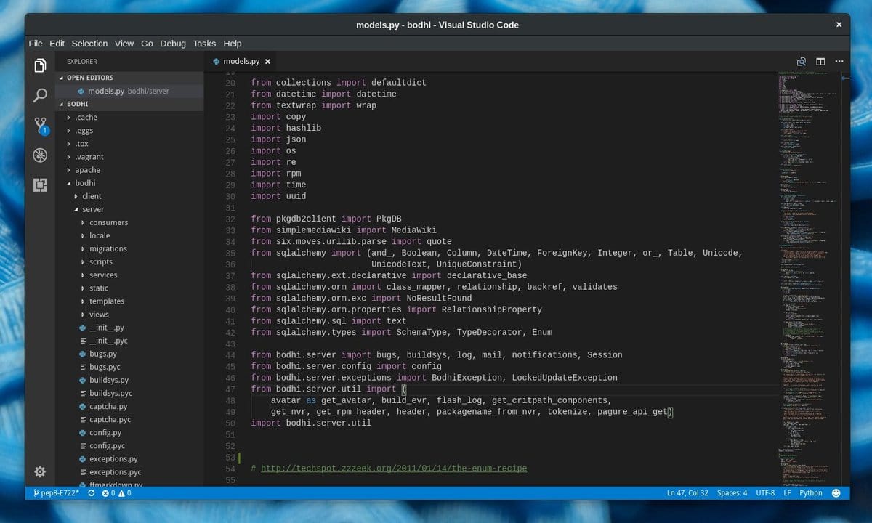Open the Explorer view icon

(x=40, y=65)
